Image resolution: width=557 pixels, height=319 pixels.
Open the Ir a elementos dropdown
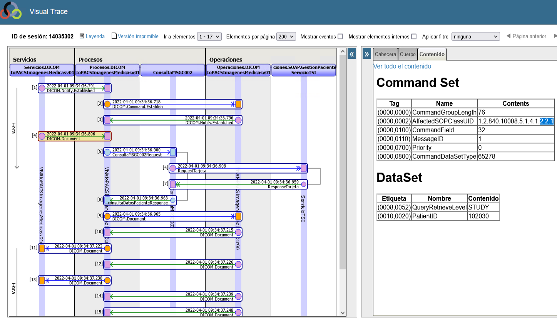(x=209, y=37)
